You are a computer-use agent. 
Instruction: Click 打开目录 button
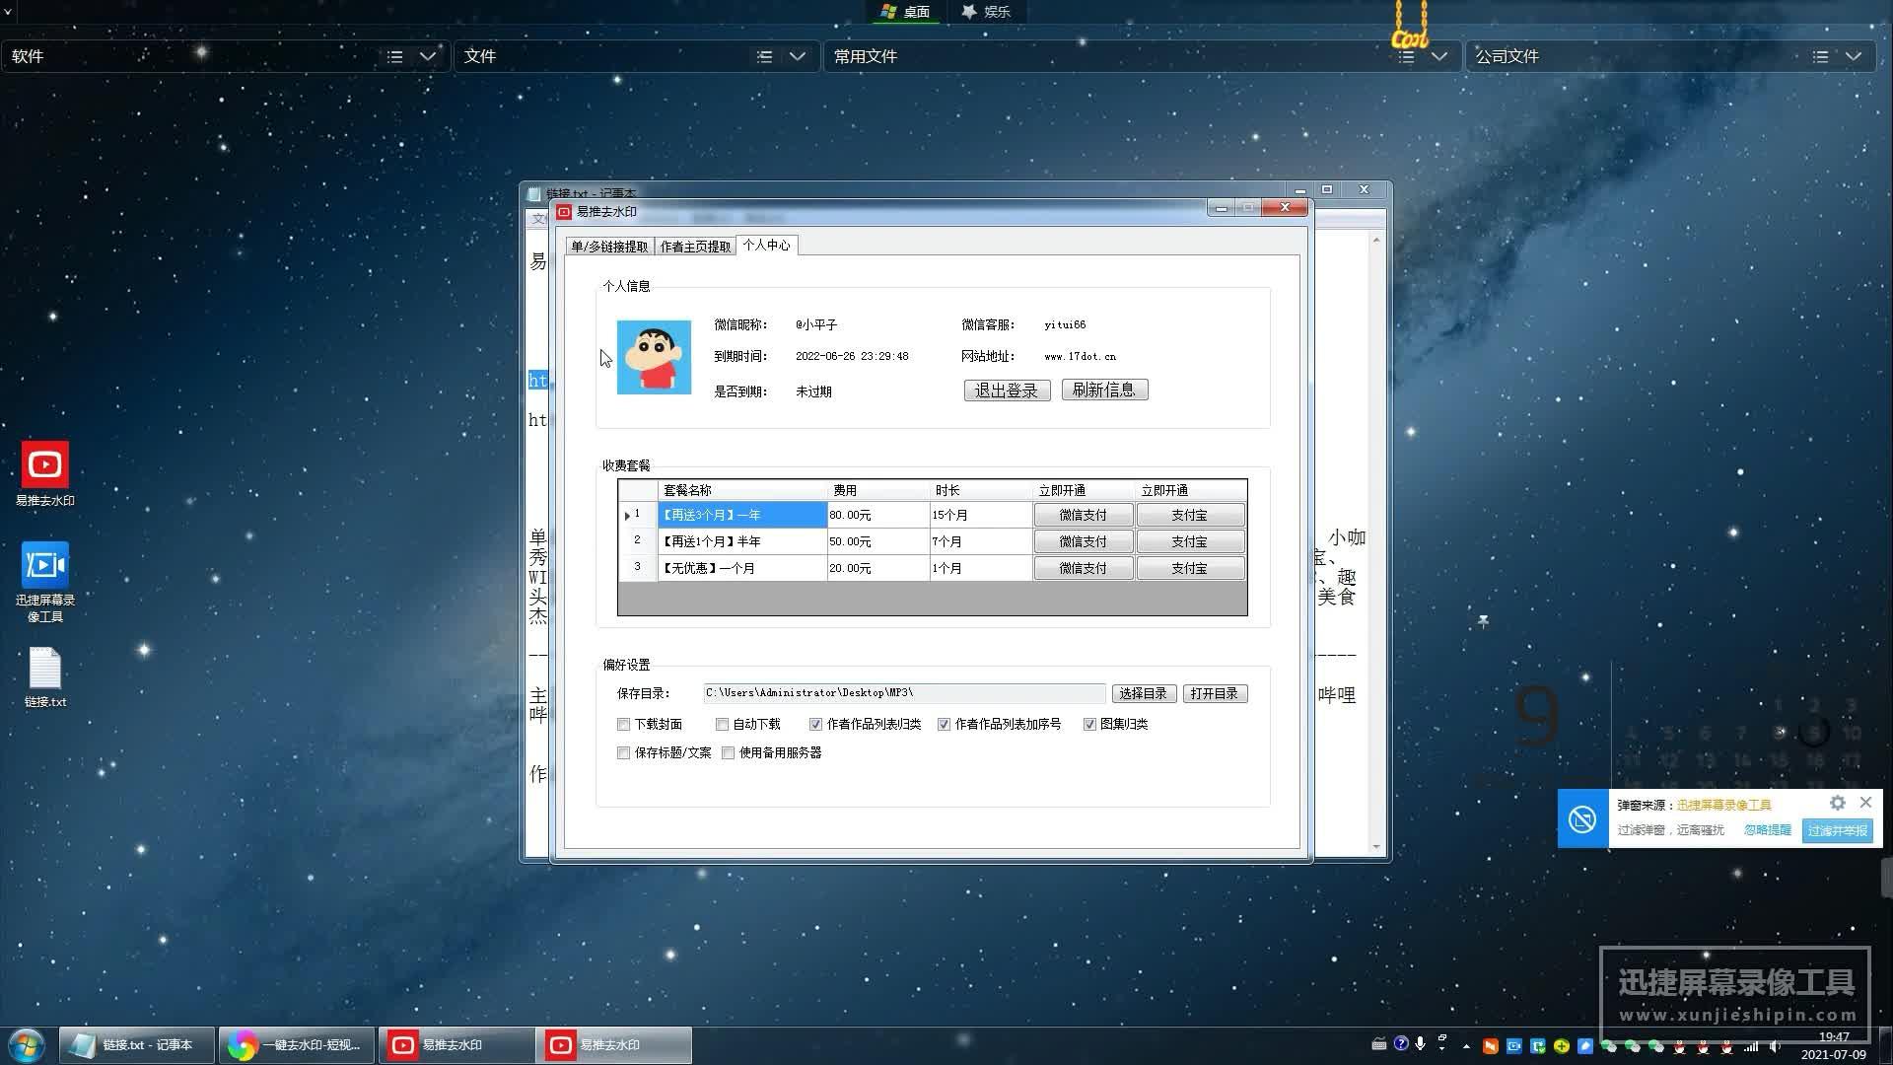click(1215, 694)
